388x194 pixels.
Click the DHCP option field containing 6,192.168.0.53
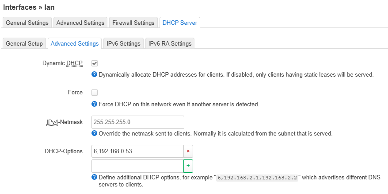point(137,151)
